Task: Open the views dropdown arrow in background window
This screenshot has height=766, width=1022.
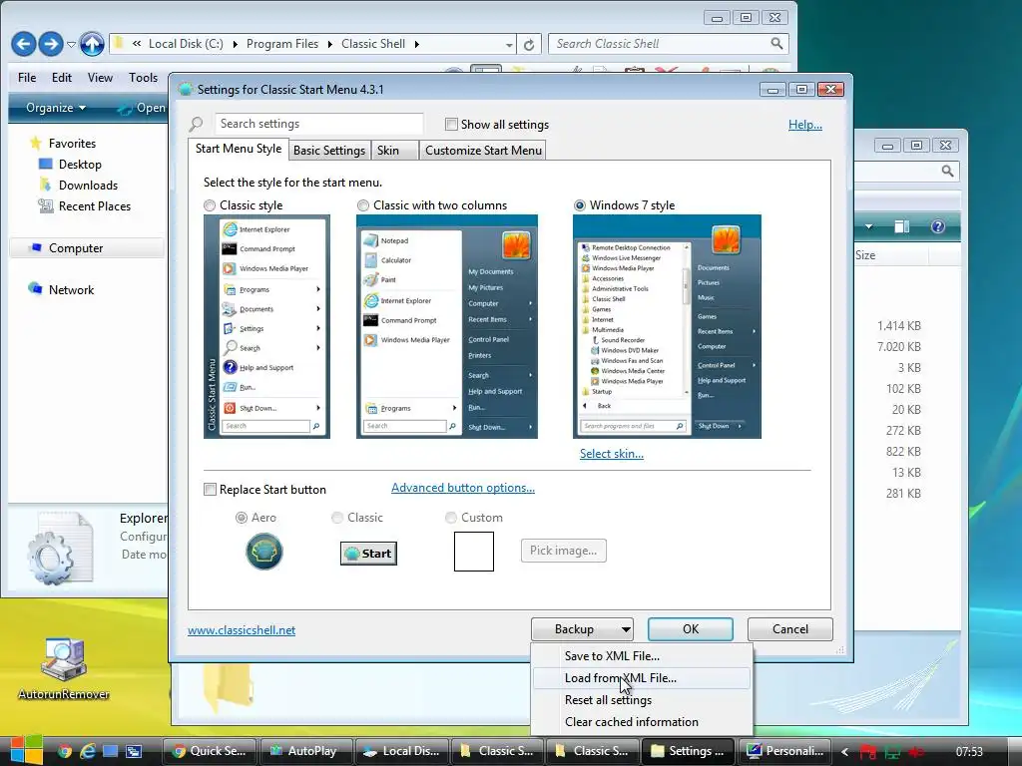Action: (869, 226)
